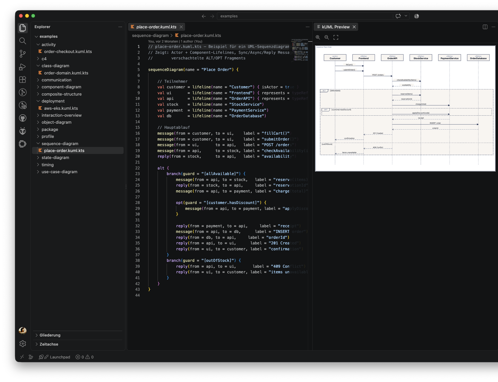Select place-order.kuml.kts in the explorer tree

click(78, 150)
